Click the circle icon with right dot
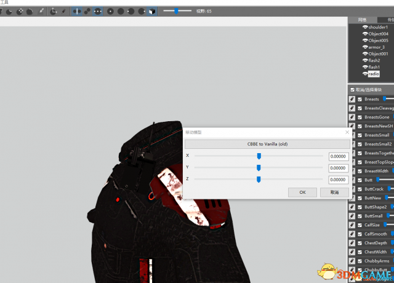The width and height of the screenshot is (394, 283). (142, 11)
